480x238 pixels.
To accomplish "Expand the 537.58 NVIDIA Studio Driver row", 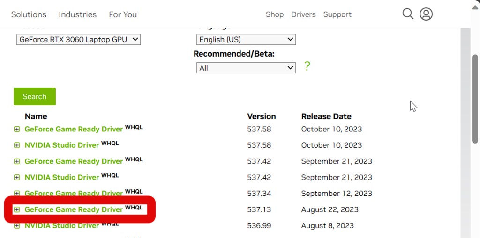I will pos(17,145).
